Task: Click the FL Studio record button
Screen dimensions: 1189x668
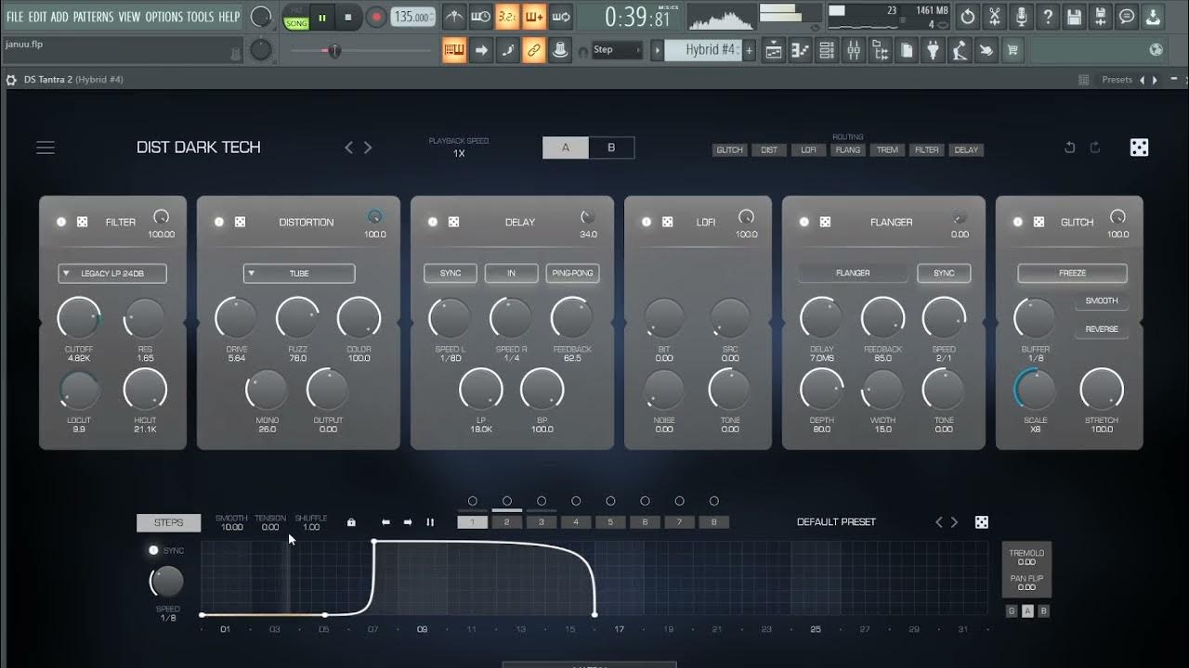Action: (375, 17)
